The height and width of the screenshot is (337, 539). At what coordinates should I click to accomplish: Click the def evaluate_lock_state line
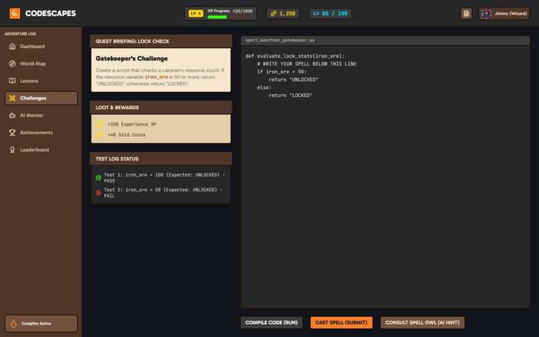[x=295, y=55]
